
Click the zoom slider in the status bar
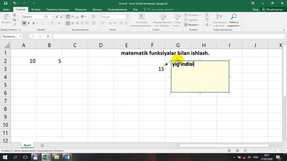click(263, 151)
